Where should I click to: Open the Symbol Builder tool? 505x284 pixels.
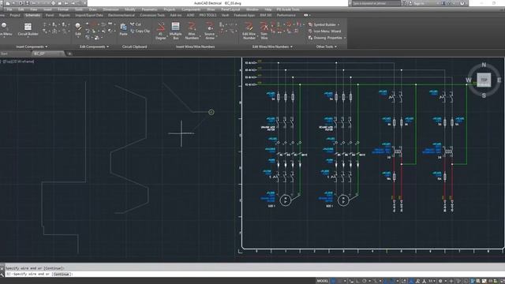click(322, 24)
